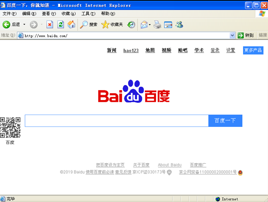This screenshot has width=268, height=202.
Task: Open the 编辑(E) menu
Action: [29, 14]
